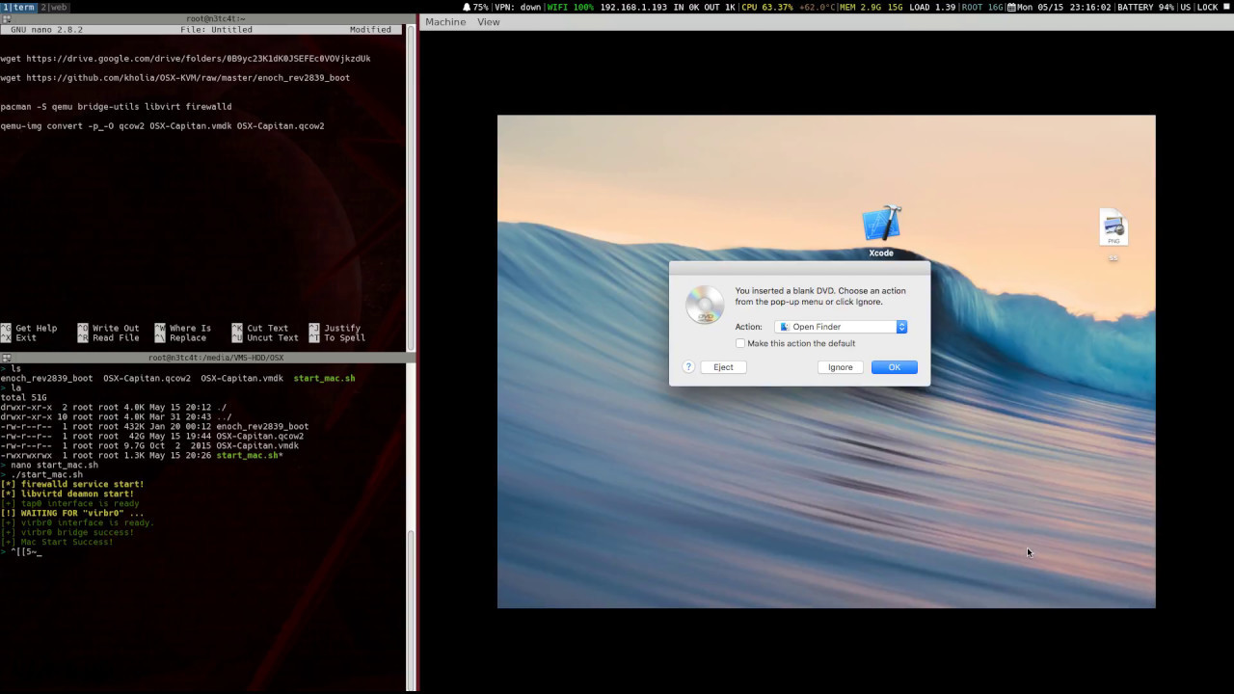Click the 'qemu-img convert' line in nano
The width and height of the screenshot is (1234, 694).
[162, 126]
